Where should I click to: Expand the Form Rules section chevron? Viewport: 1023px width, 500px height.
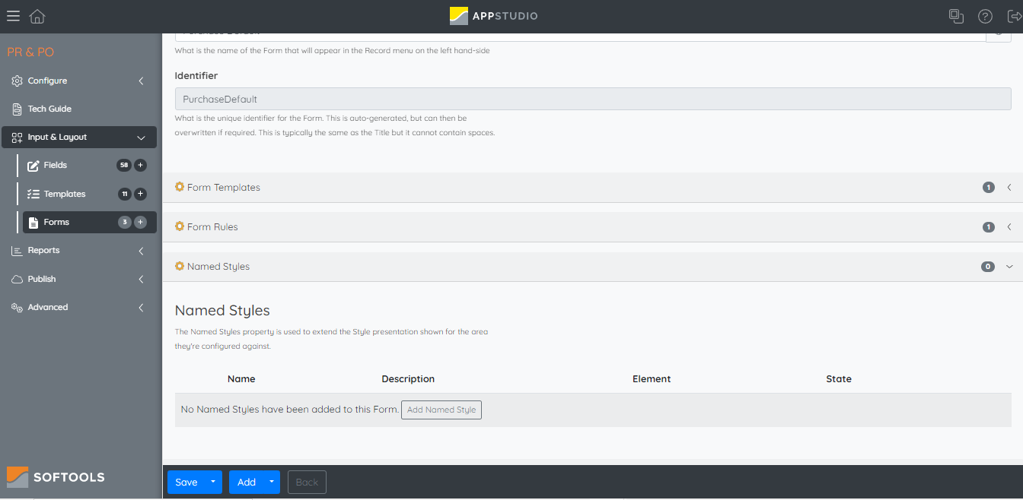[1009, 226]
